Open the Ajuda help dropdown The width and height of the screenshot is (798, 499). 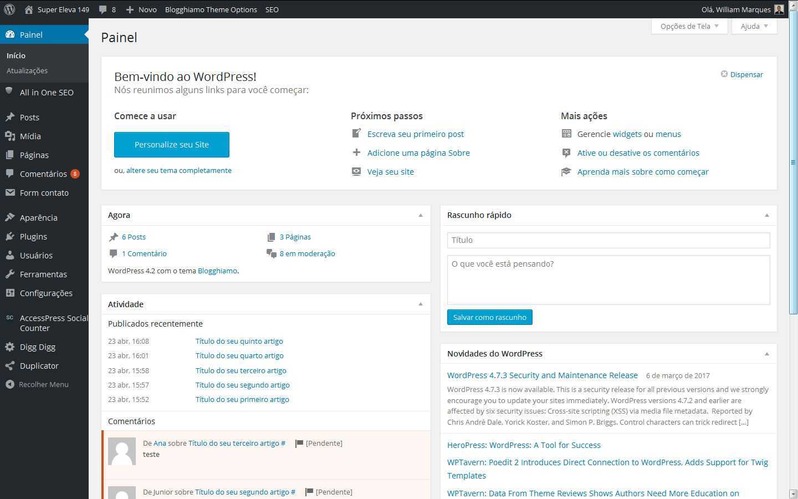coord(754,26)
